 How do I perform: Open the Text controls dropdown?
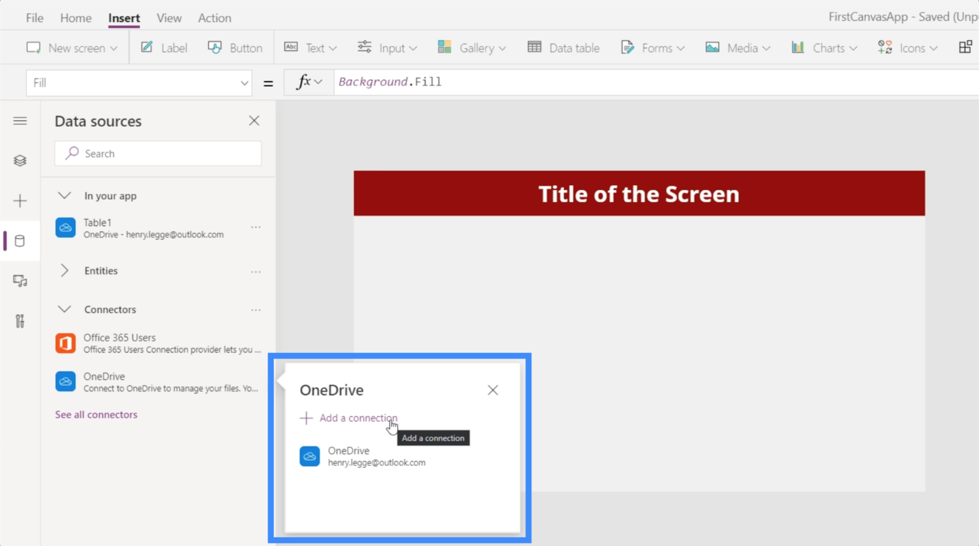[x=311, y=48]
